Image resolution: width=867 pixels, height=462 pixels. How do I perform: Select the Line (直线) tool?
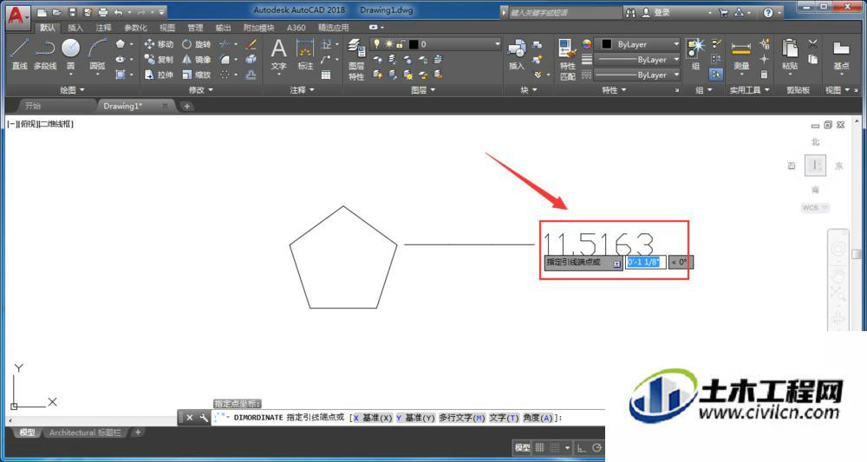point(19,54)
